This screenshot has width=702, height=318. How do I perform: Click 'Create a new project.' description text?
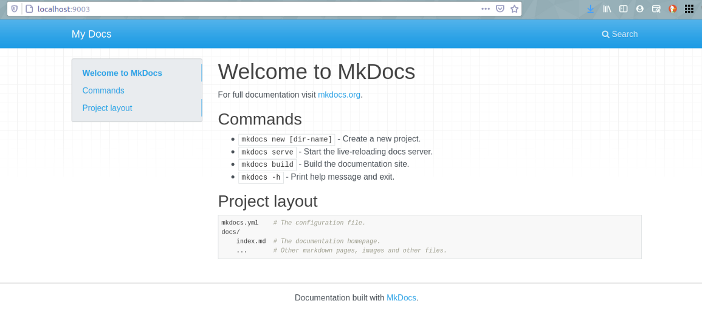[x=382, y=139]
